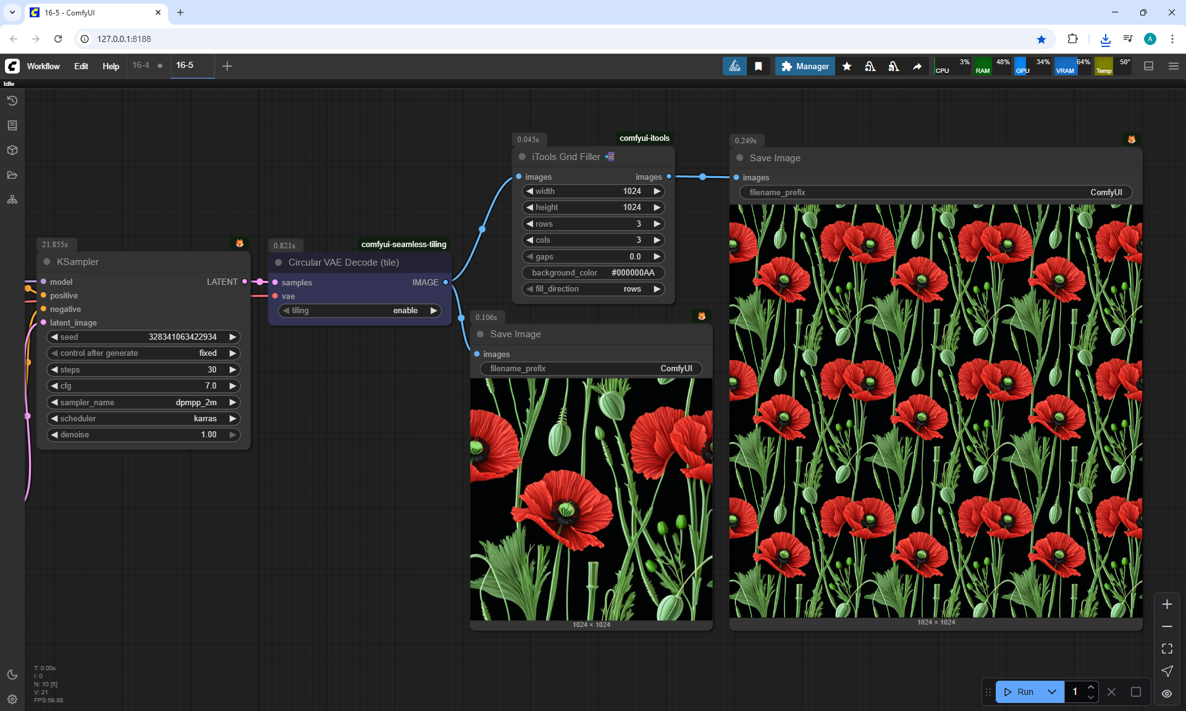Screen dimensions: 1186x711
Task: Zoom in on canvas with plus icon
Action: (1167, 604)
